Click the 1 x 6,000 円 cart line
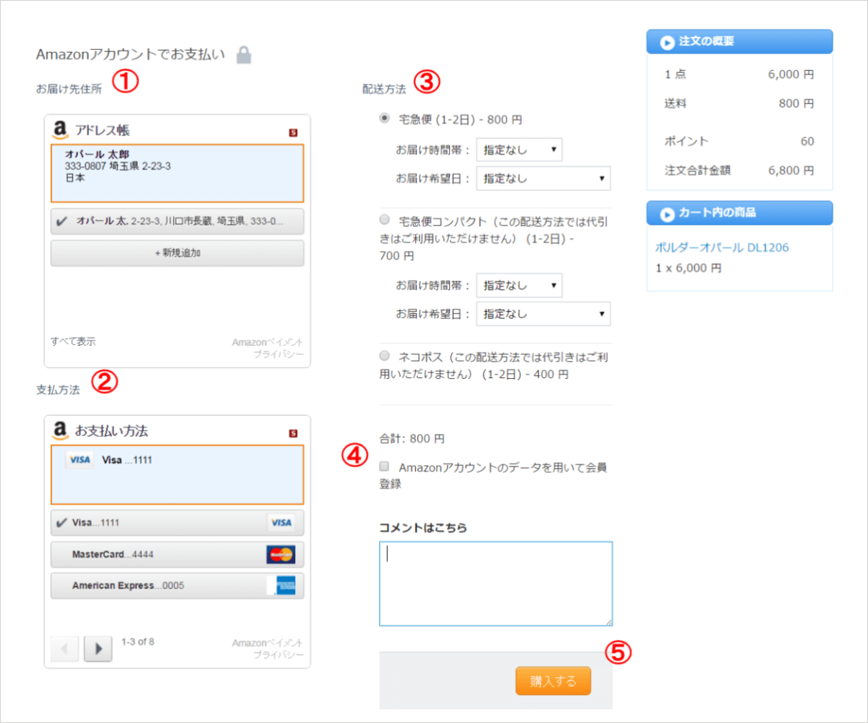Image resolution: width=868 pixels, height=723 pixels. point(688,268)
